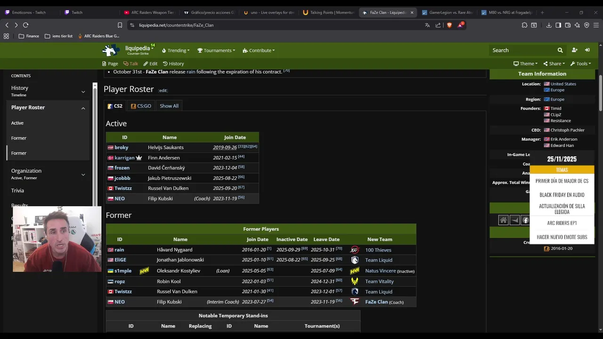
Task: Click into the Liquipedia search field
Action: [x=522, y=50]
